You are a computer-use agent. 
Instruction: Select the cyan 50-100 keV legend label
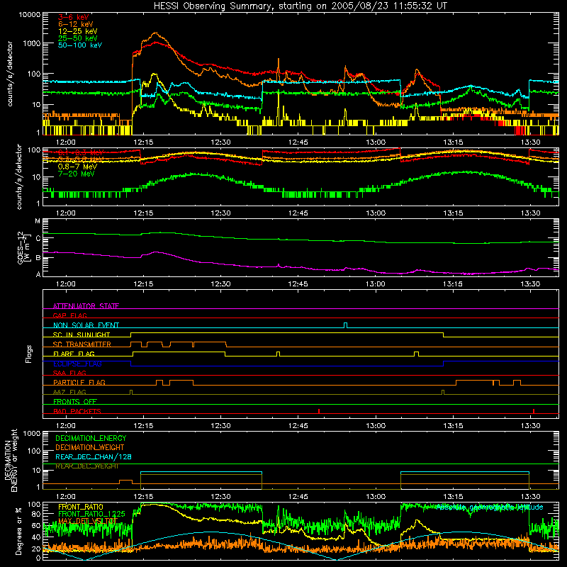80,45
